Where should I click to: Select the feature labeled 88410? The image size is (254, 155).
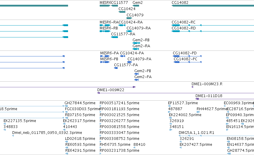(x=139, y=145)
